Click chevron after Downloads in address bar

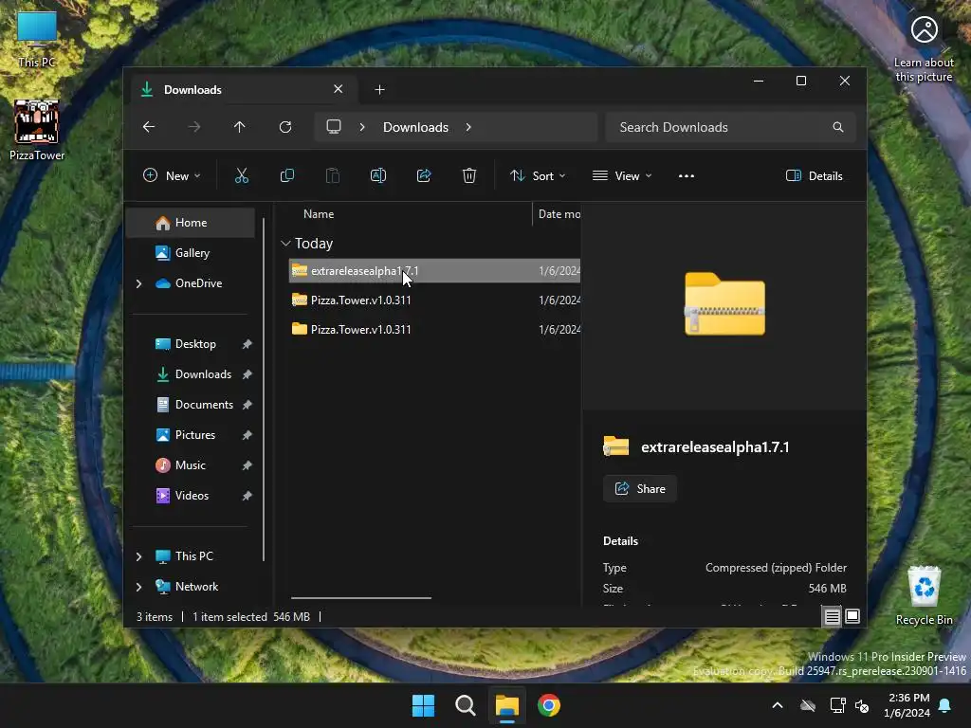pos(468,127)
